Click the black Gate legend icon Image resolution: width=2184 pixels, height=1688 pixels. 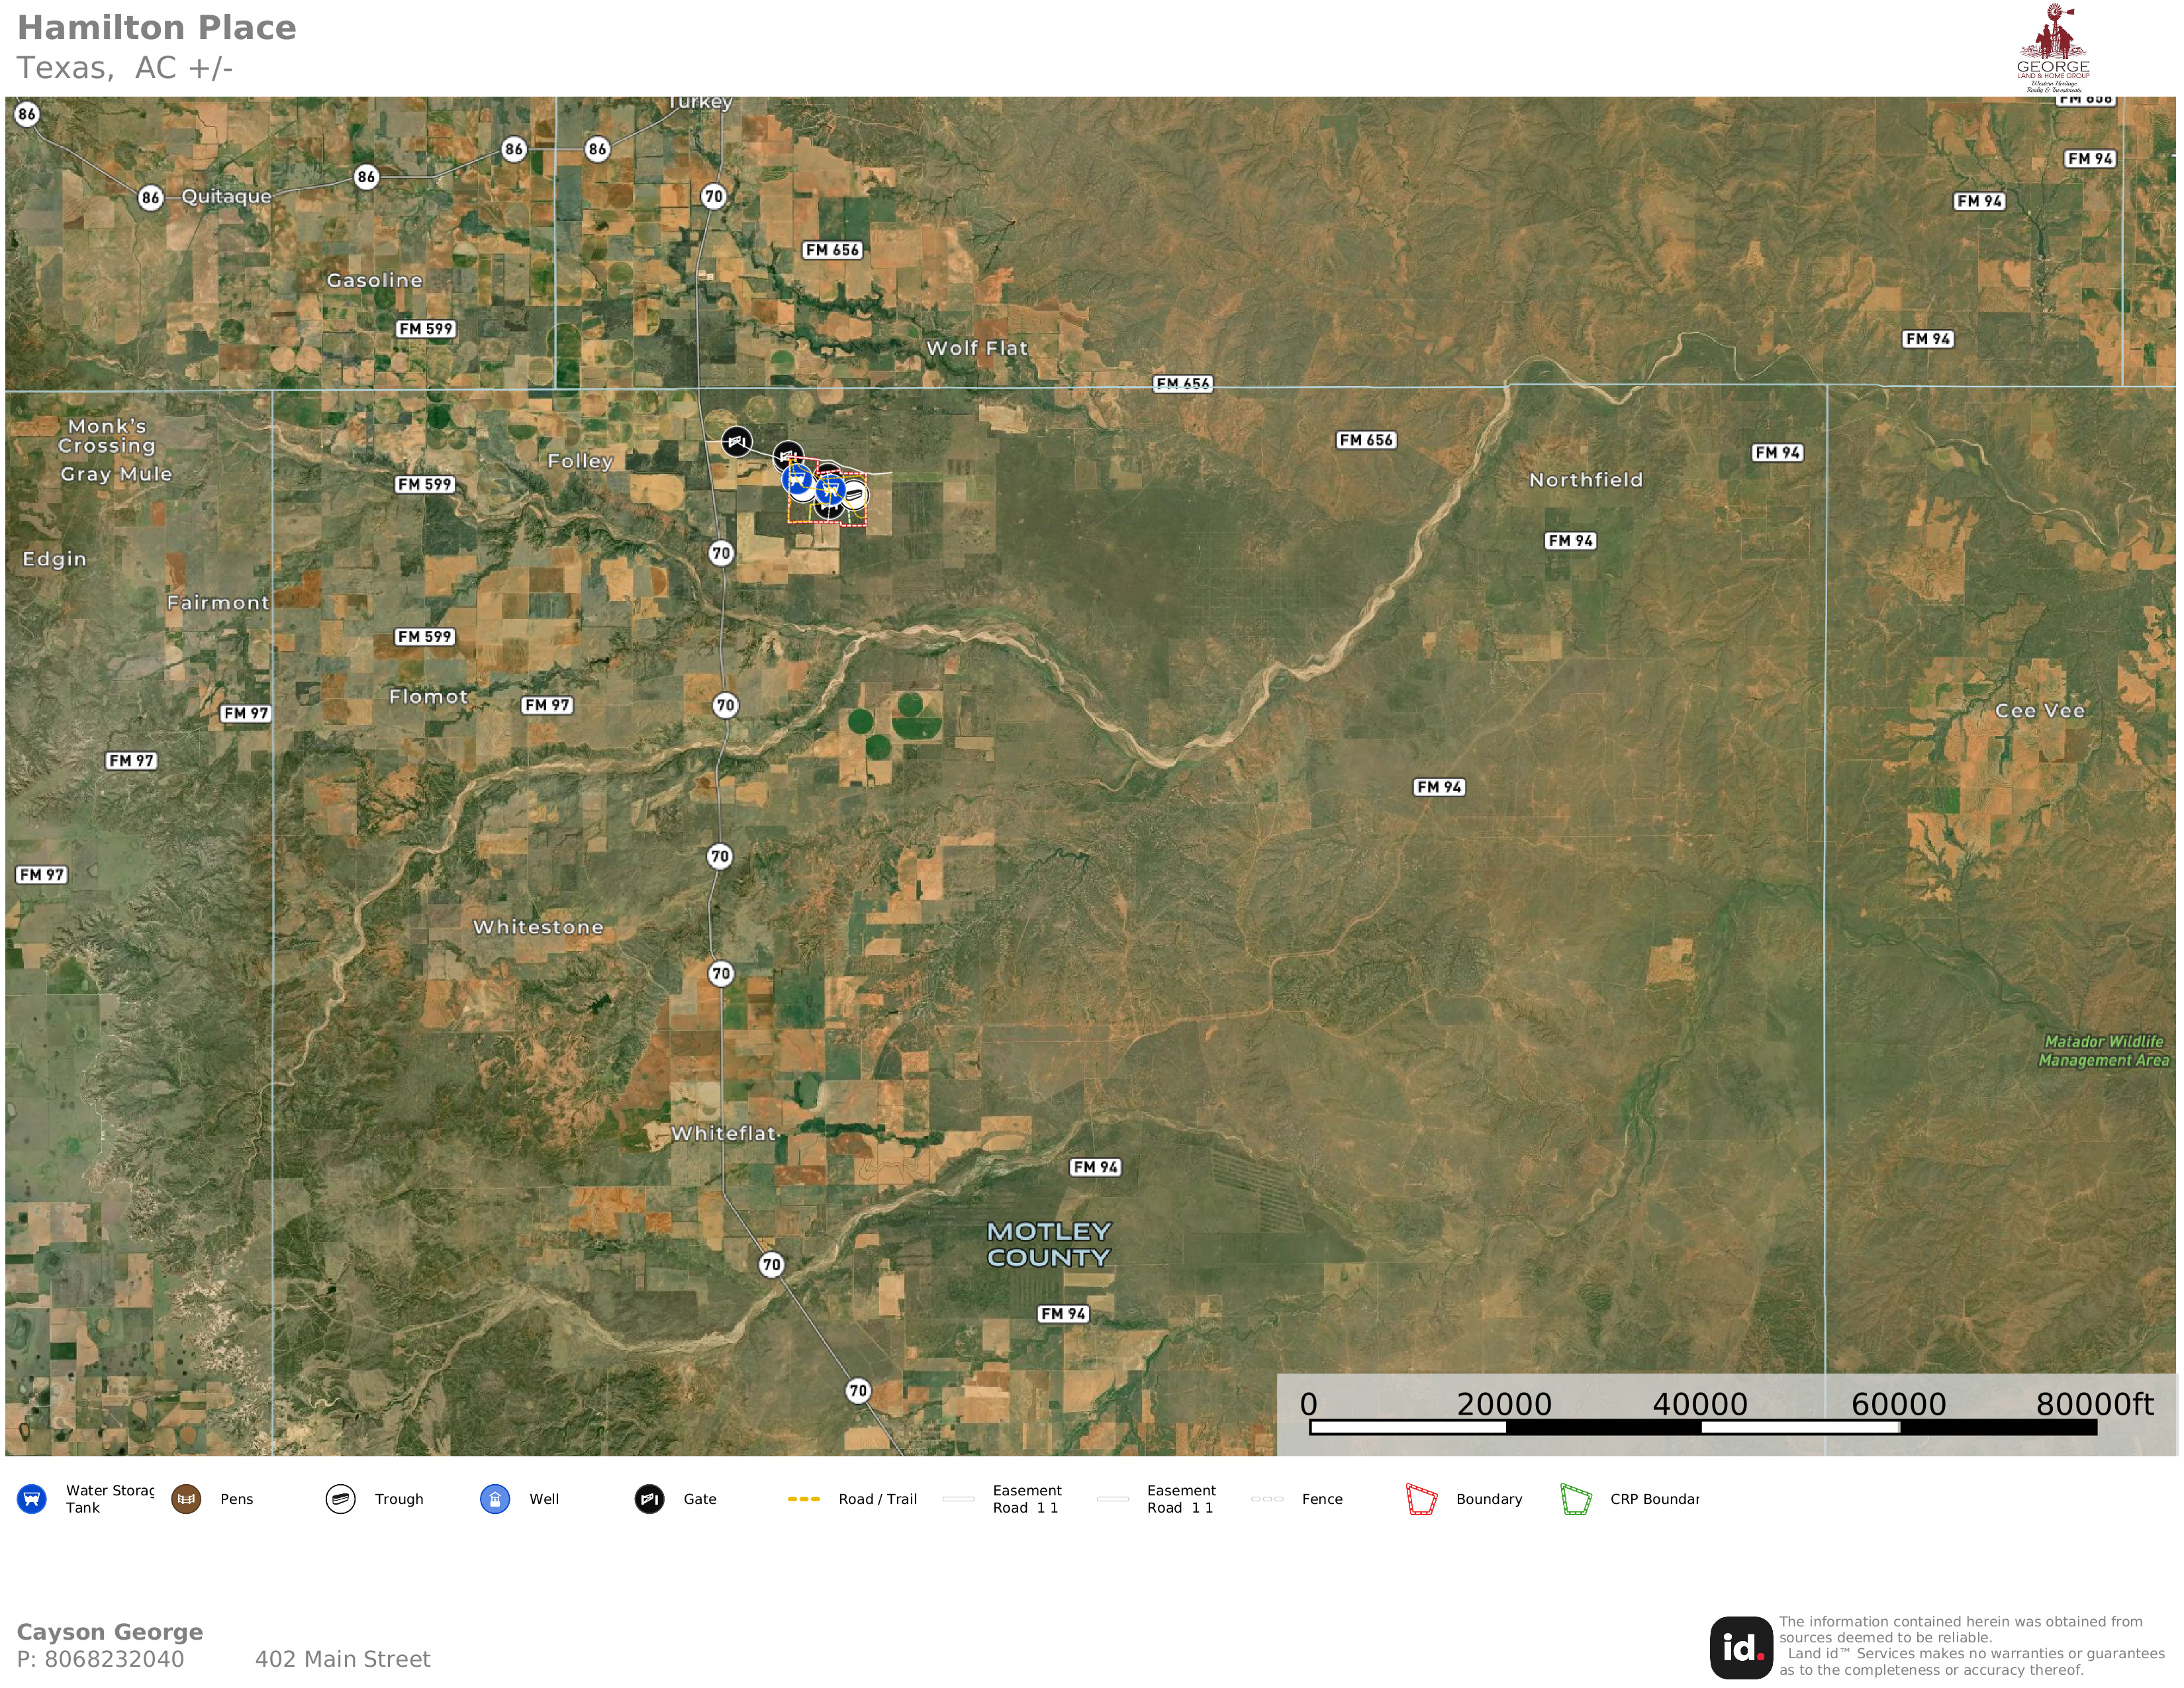coord(649,1499)
